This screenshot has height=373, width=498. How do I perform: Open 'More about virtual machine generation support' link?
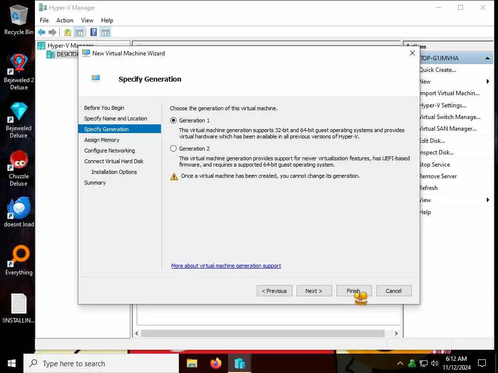click(226, 266)
